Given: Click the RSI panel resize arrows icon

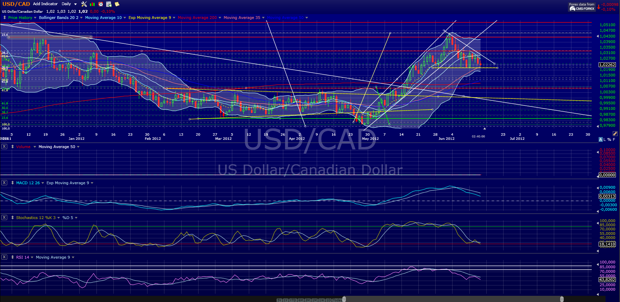Looking at the screenshot, I should (x=12, y=257).
